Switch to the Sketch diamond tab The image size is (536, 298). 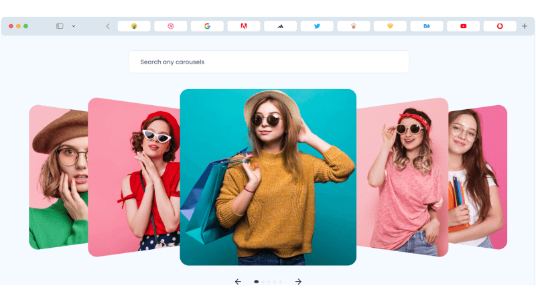click(x=390, y=26)
